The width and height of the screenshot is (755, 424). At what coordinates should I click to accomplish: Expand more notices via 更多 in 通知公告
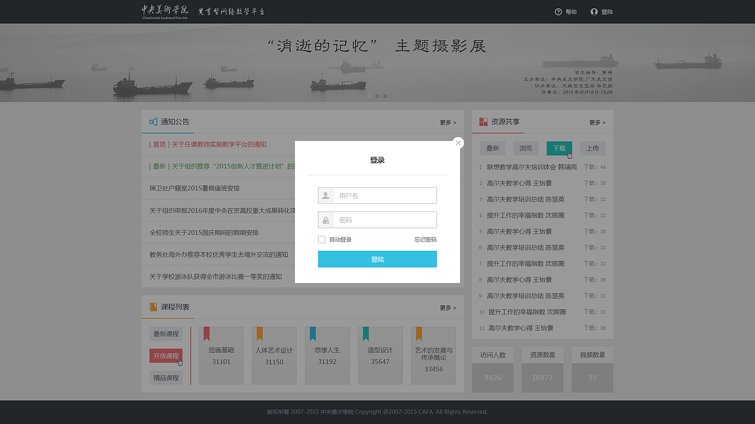tap(447, 122)
